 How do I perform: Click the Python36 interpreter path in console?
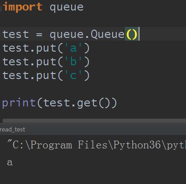[97, 145]
